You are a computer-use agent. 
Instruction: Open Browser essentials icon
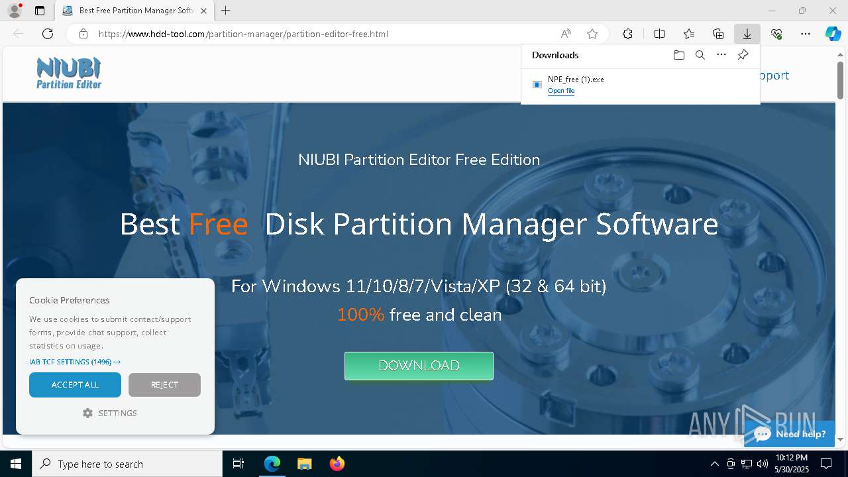[776, 34]
